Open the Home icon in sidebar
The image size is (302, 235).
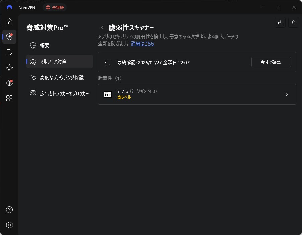click(9, 21)
